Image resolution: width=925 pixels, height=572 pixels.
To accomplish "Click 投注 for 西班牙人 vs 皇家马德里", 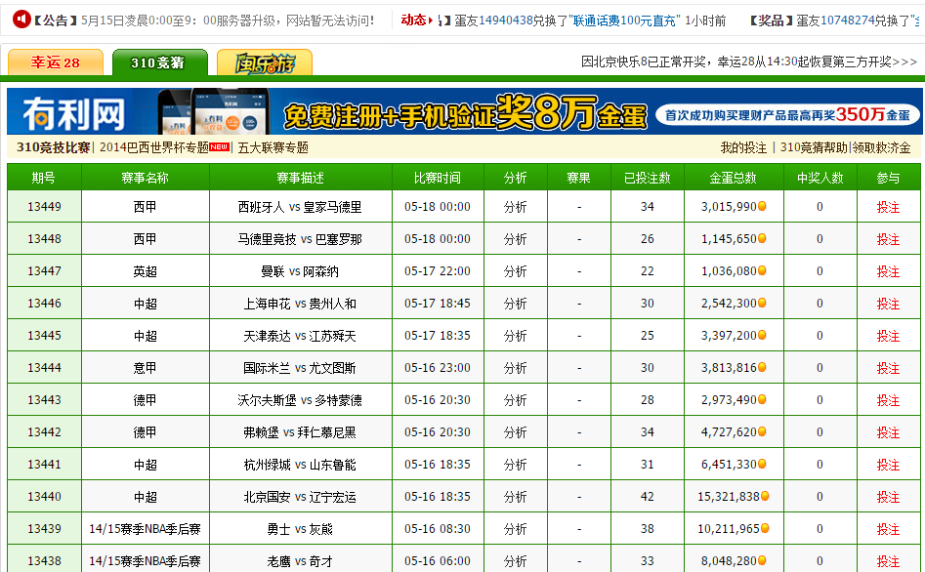I will [888, 207].
